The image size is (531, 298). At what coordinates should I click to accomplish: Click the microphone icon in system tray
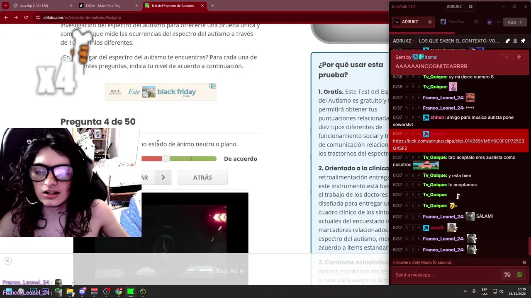474,292
